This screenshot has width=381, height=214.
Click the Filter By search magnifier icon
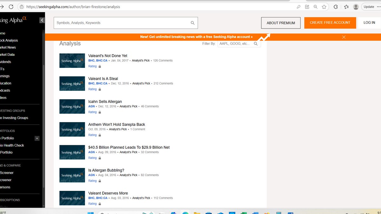point(256,44)
